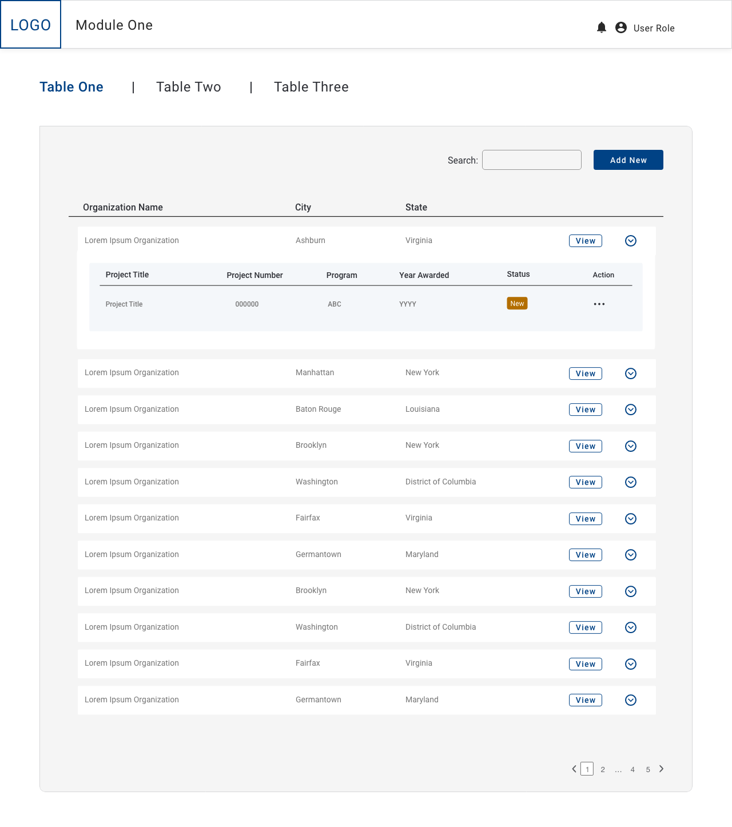Click the New status badge
This screenshot has width=732, height=827.
coord(517,304)
